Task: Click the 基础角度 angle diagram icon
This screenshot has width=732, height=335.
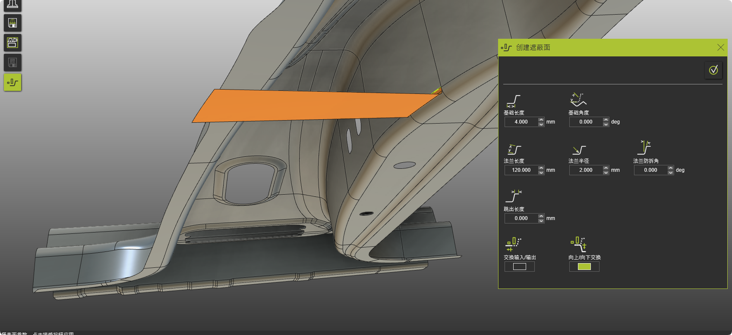Action: coord(578,100)
